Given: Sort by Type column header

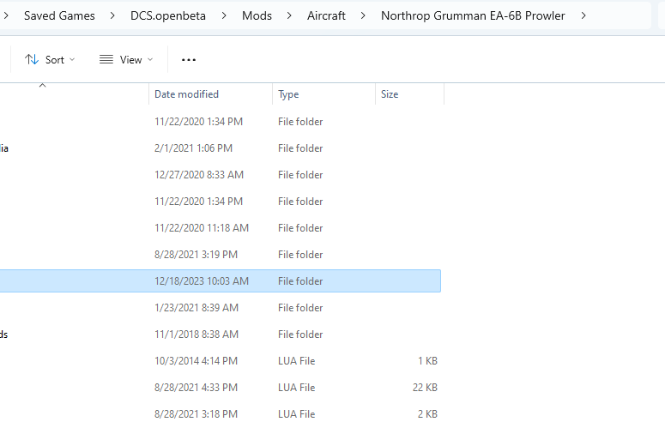Looking at the screenshot, I should point(323,94).
